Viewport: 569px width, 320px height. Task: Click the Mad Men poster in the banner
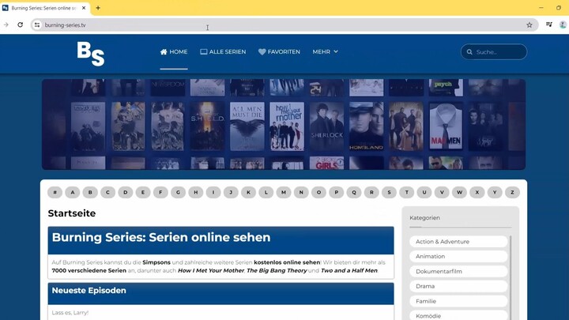(x=446, y=126)
